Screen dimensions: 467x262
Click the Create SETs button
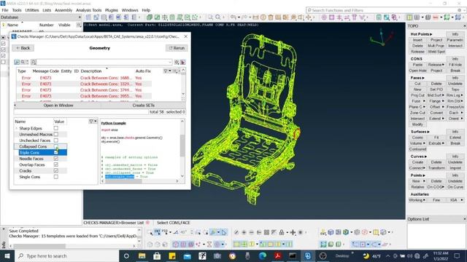point(143,106)
